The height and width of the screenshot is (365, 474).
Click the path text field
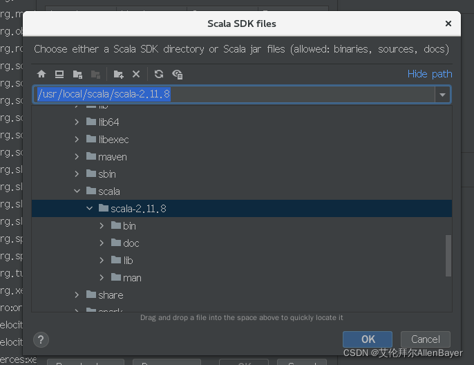click(x=234, y=94)
